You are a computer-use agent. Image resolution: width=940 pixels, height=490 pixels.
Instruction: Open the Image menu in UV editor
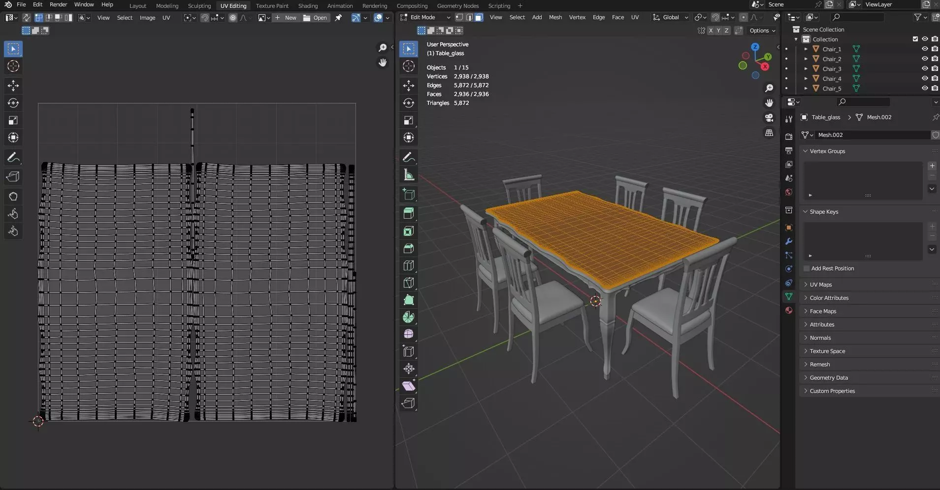(x=147, y=18)
